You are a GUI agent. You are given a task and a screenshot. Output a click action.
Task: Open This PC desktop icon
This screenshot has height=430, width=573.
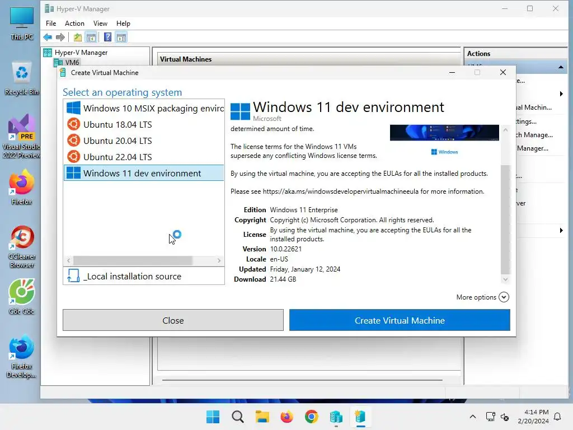(22, 24)
